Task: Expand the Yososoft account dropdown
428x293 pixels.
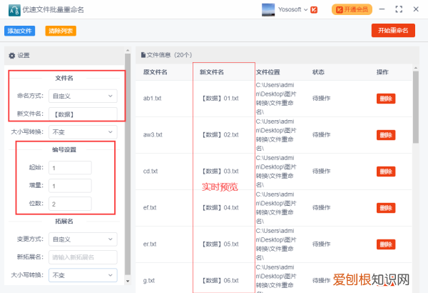Action: [306, 10]
